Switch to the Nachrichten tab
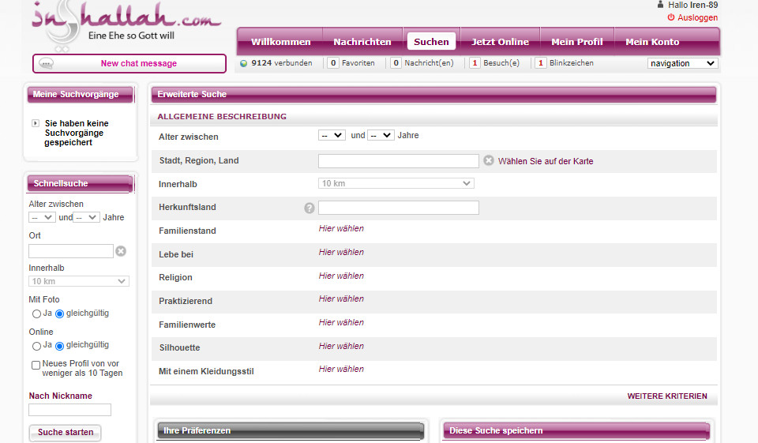 pos(362,42)
